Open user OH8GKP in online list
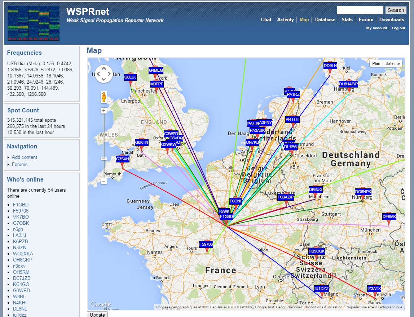Viewport: 414px width, 317px height. coord(22,260)
